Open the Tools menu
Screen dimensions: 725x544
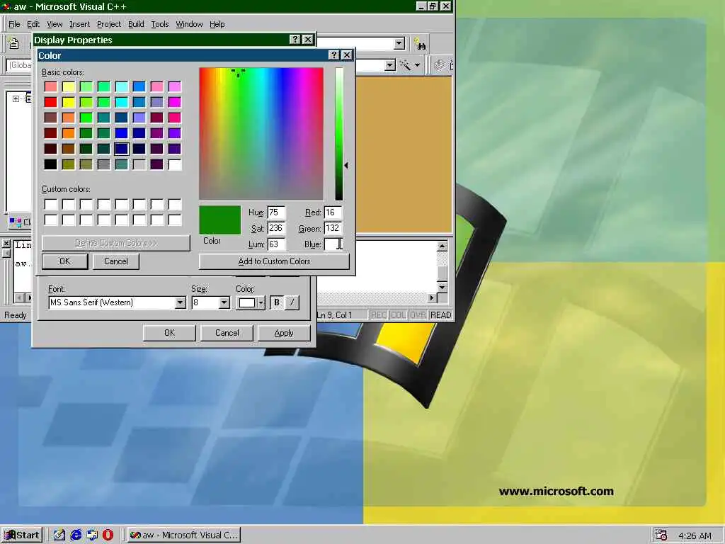click(160, 24)
